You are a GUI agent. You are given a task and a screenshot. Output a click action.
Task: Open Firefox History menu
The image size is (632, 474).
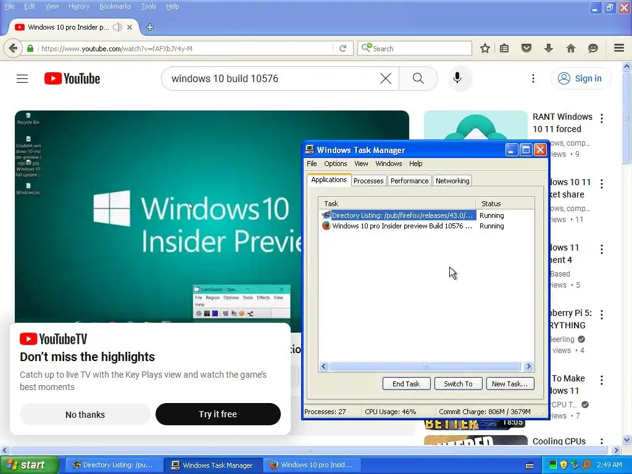click(79, 6)
